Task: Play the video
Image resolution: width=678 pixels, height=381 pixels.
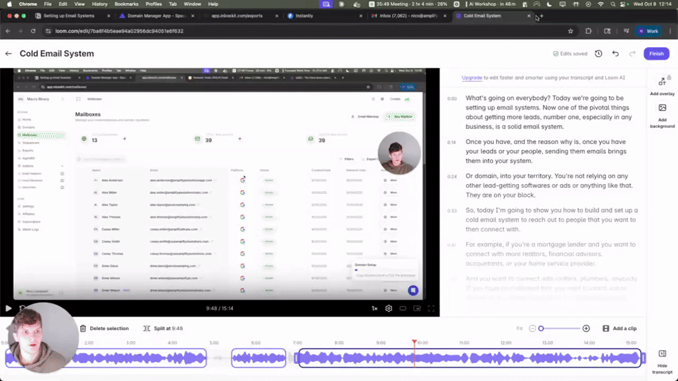Action: point(8,308)
